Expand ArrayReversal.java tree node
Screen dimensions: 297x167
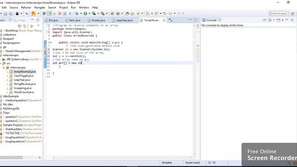pyautogui.click(x=7, y=72)
